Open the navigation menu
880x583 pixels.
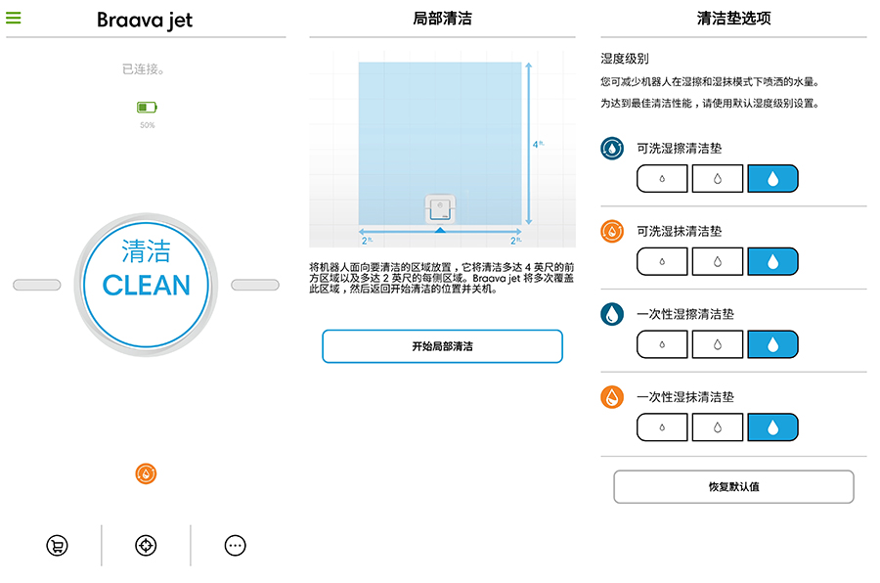pyautogui.click(x=14, y=18)
